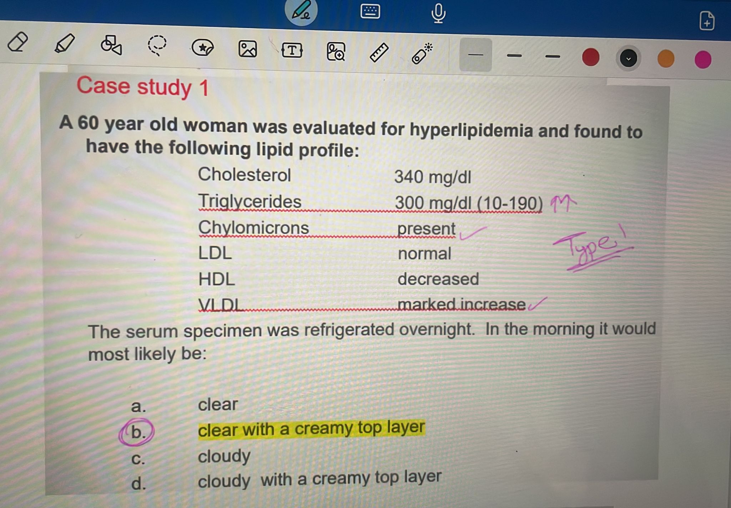This screenshot has height=508, width=731.
Task: Click 'A 60 year old woman' sentence
Action: click(351, 128)
